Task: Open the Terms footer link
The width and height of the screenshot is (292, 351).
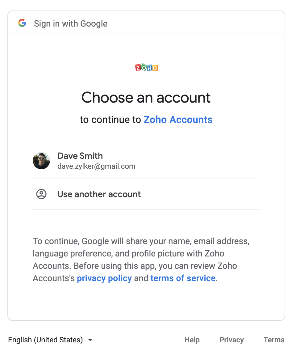Action: [x=274, y=340]
